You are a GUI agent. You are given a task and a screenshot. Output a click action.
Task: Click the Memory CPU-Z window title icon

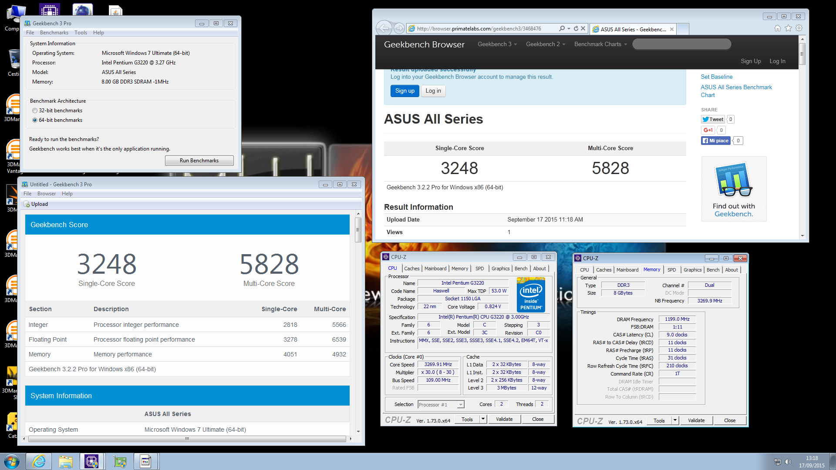(578, 258)
